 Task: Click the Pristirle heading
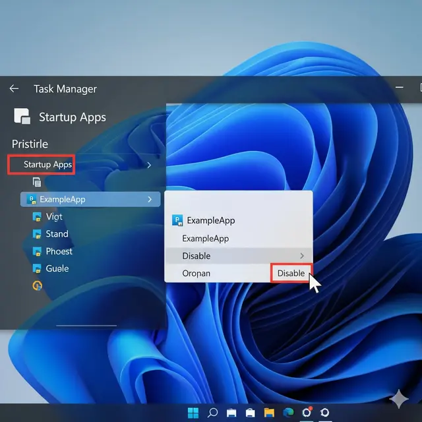30,144
